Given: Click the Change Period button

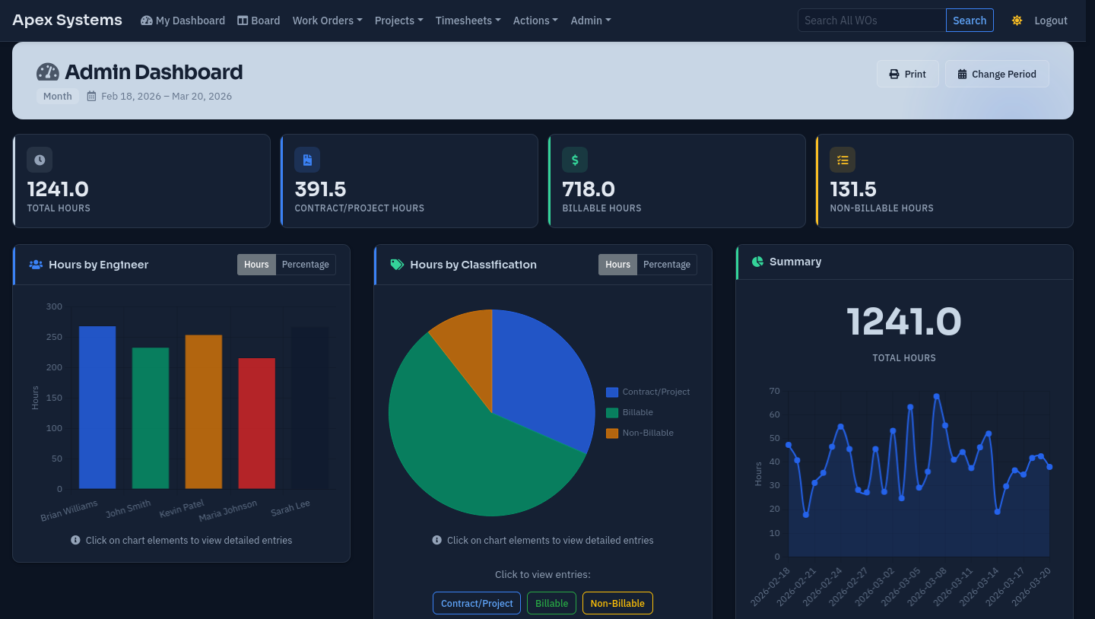Looking at the screenshot, I should click(997, 74).
